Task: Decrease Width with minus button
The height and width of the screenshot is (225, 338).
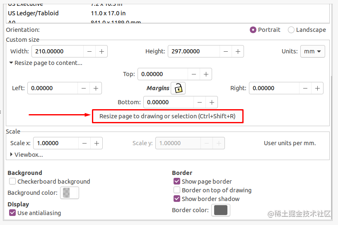Action: tap(89, 51)
